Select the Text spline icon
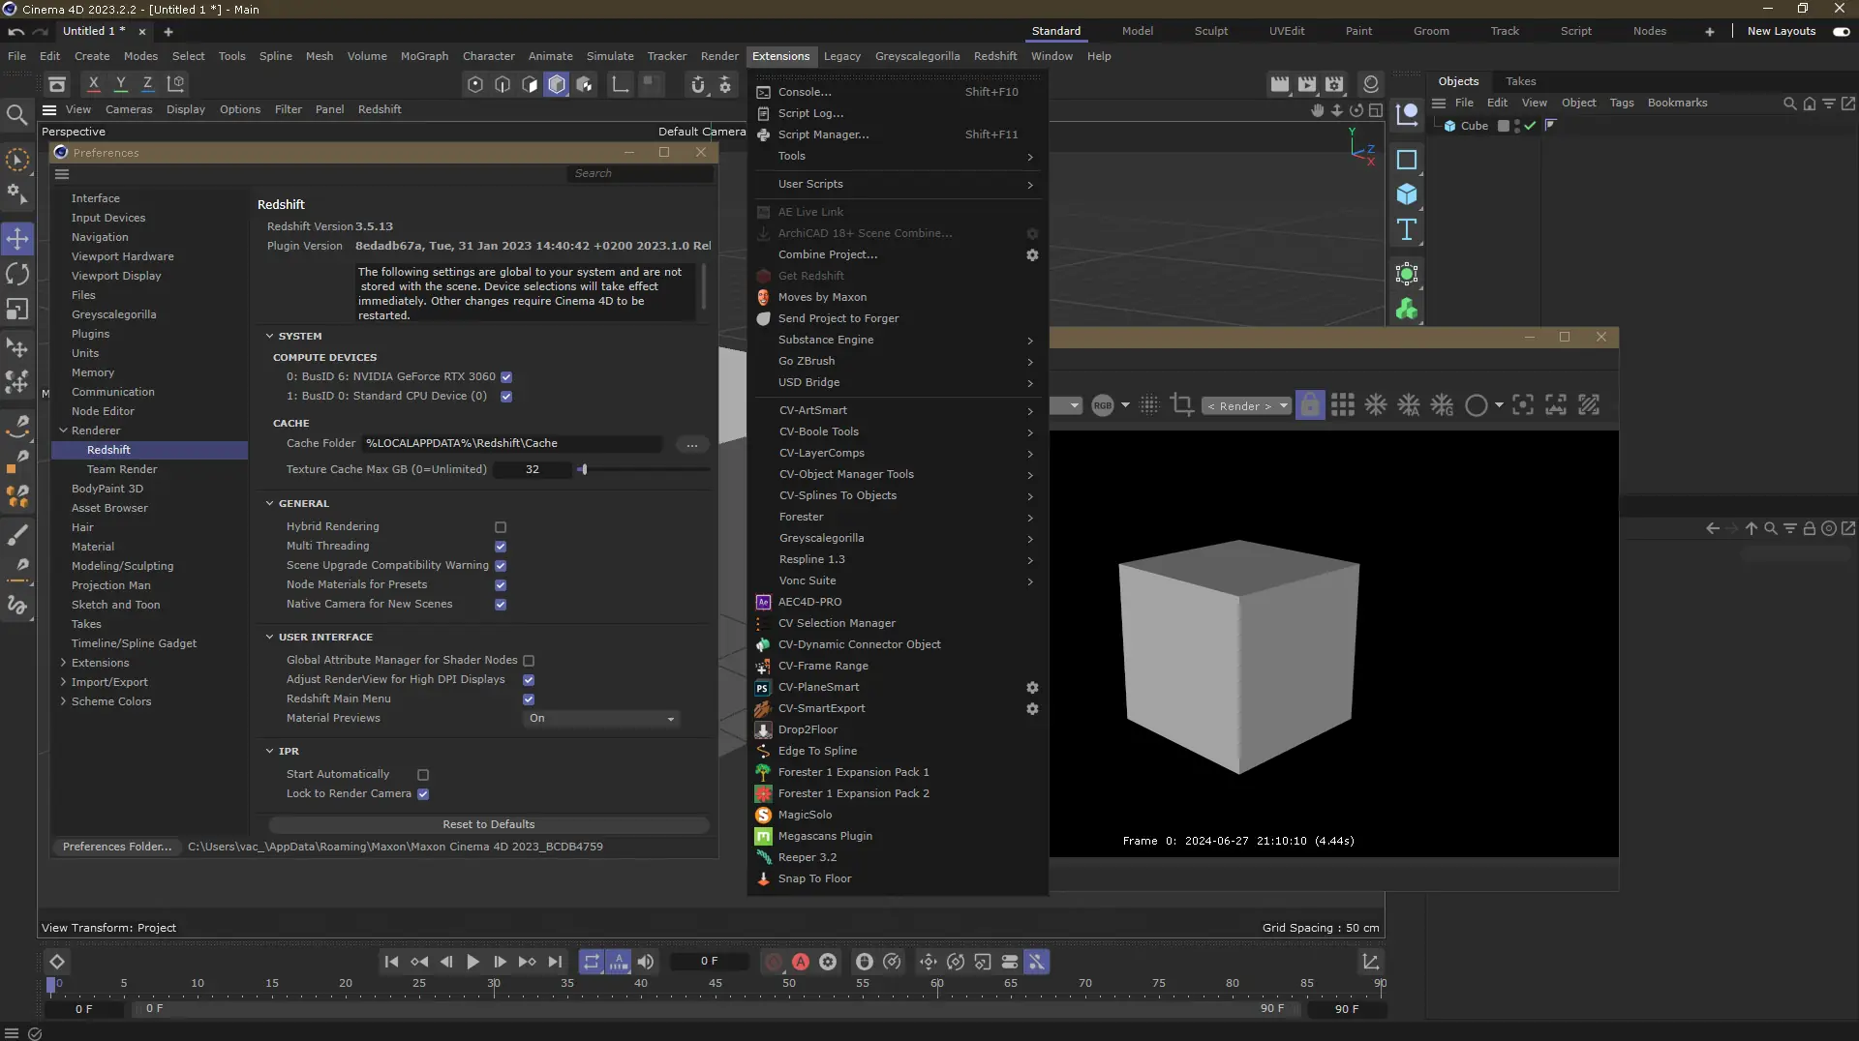The image size is (1859, 1041). click(x=1407, y=229)
